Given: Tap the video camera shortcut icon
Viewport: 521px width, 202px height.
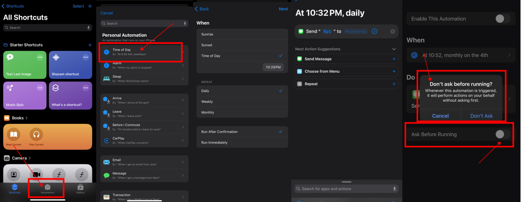Looking at the screenshot, I should (36, 174).
